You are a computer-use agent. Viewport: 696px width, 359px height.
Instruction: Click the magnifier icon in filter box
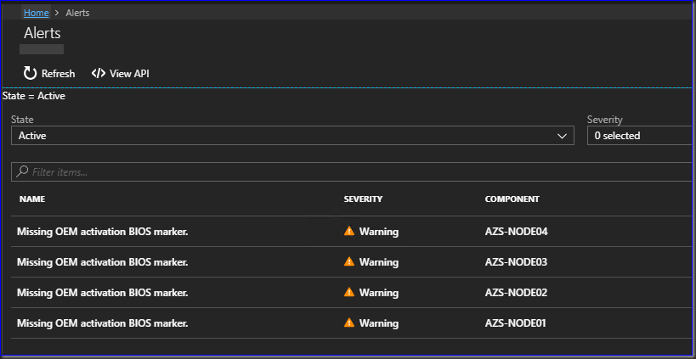(x=22, y=172)
